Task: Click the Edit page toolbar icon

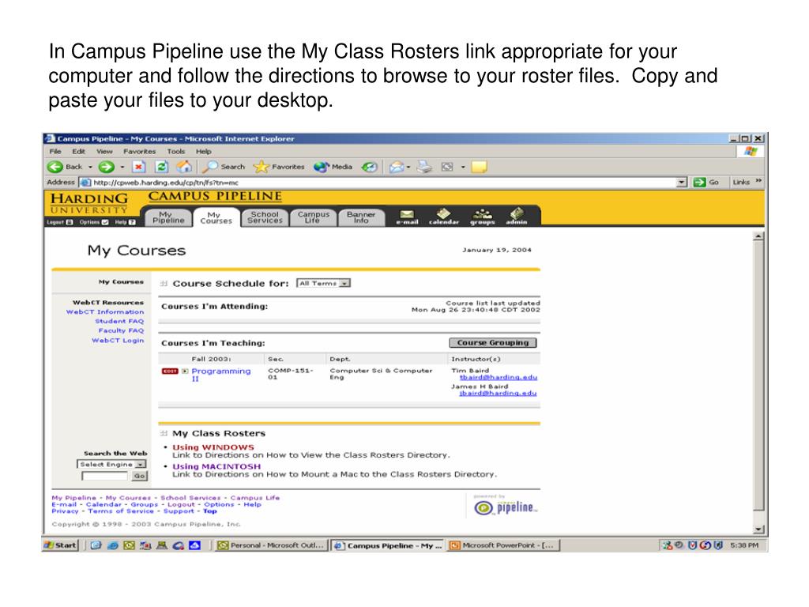Action: pyautogui.click(x=447, y=167)
